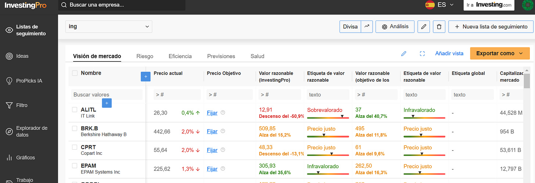Click Fijar link in BRK.B row

pyautogui.click(x=212, y=131)
